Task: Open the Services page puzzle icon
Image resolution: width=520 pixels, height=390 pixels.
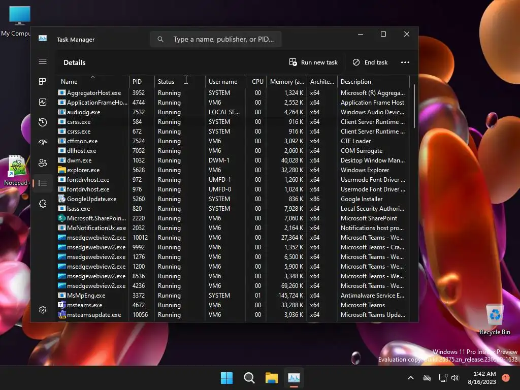Action: [x=43, y=204]
